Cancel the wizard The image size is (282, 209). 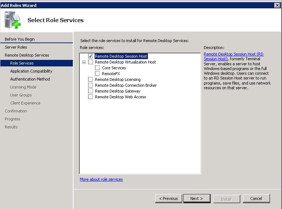[x=256, y=198]
